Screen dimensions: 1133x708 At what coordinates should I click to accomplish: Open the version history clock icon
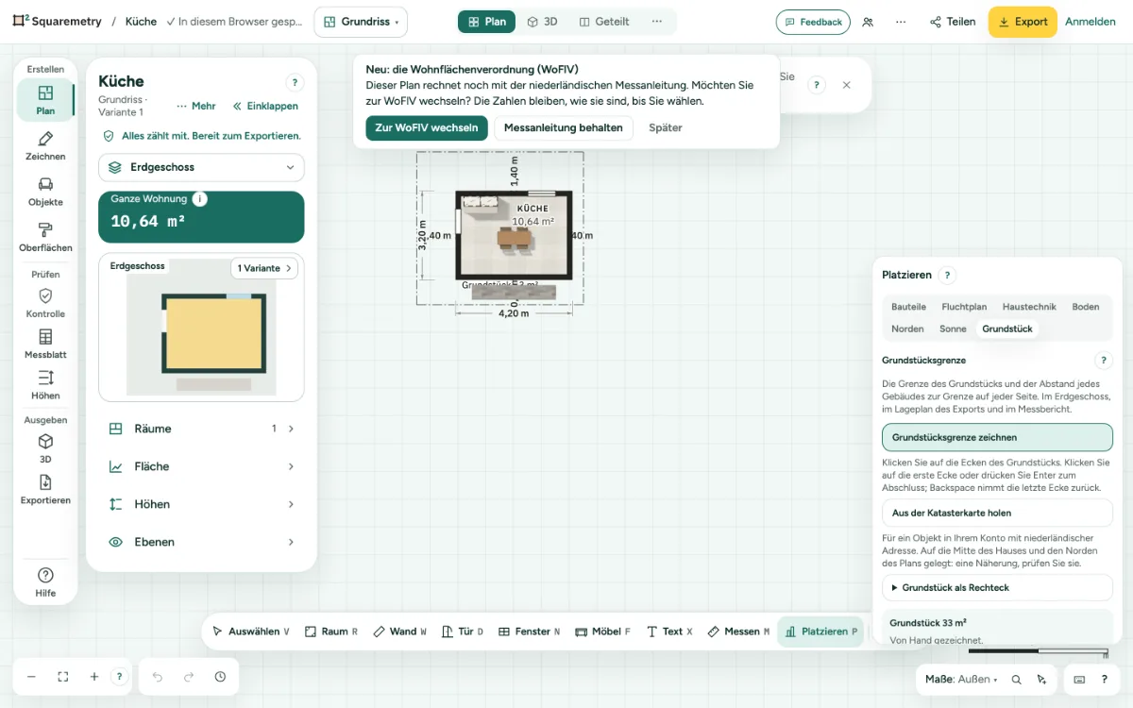click(x=220, y=677)
